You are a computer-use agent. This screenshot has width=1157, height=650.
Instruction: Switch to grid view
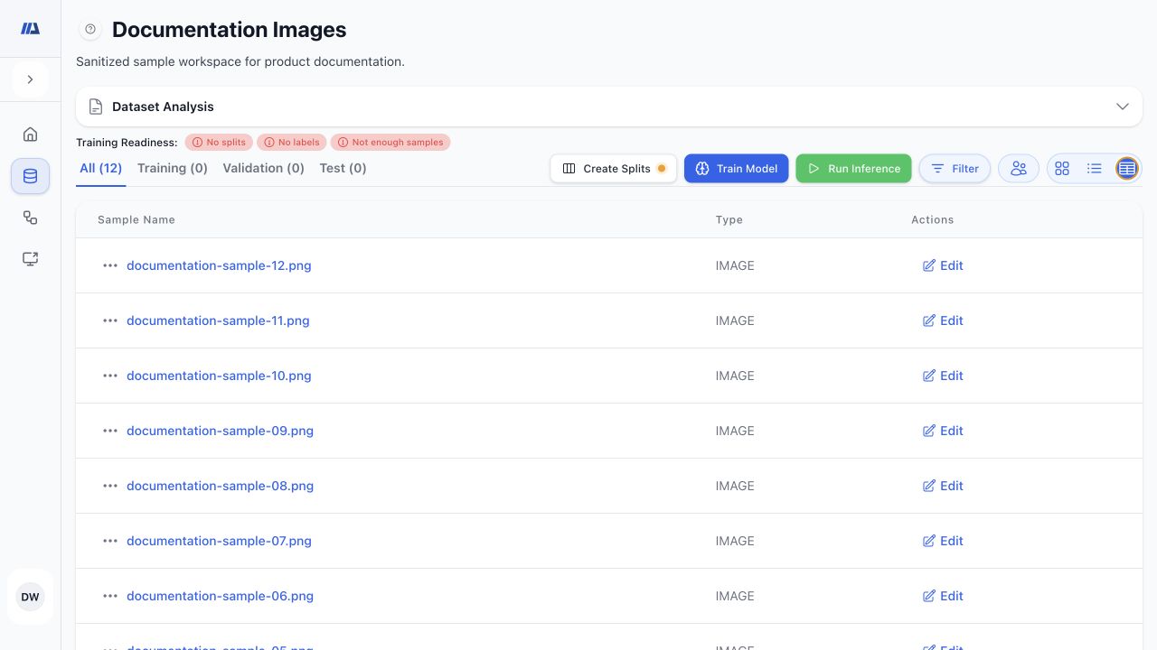pos(1062,169)
